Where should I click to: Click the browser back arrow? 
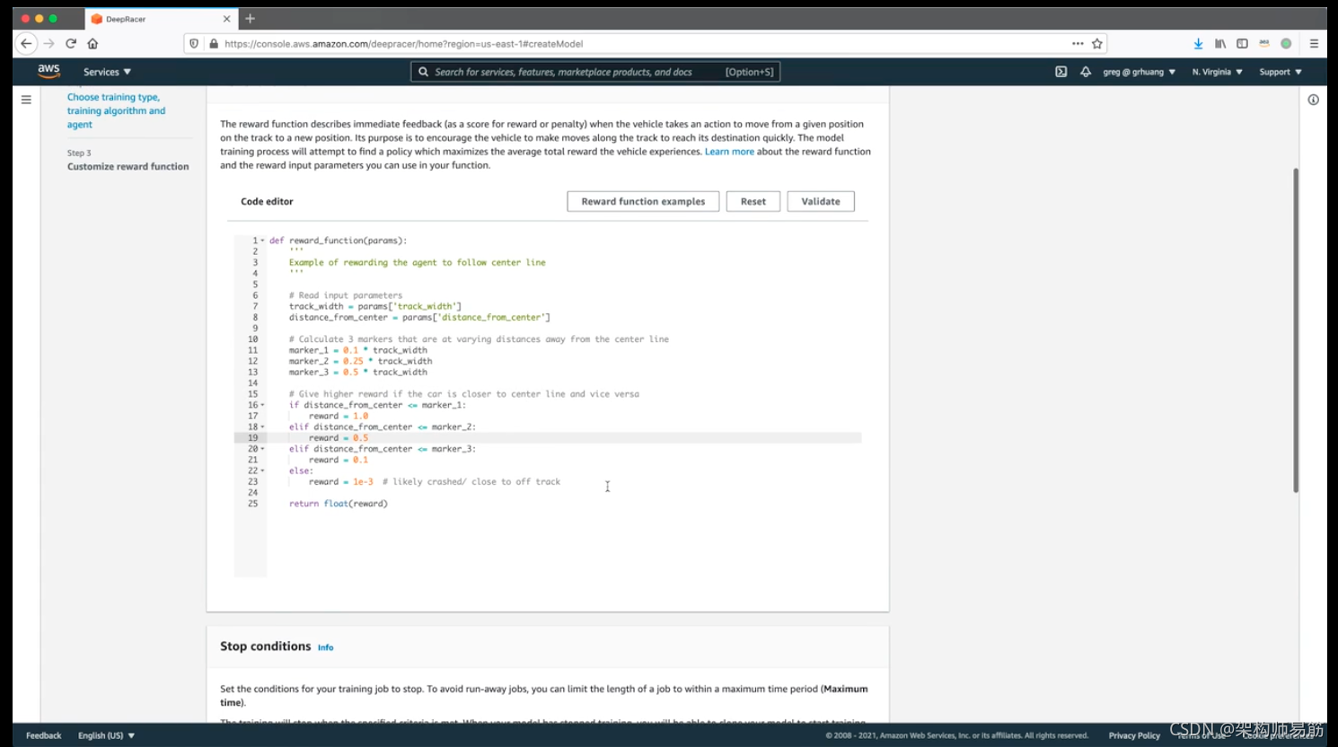[26, 43]
